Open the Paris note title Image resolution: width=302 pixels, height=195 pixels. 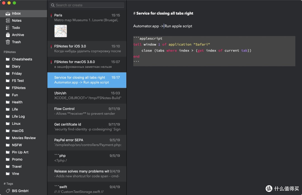click(x=58, y=15)
